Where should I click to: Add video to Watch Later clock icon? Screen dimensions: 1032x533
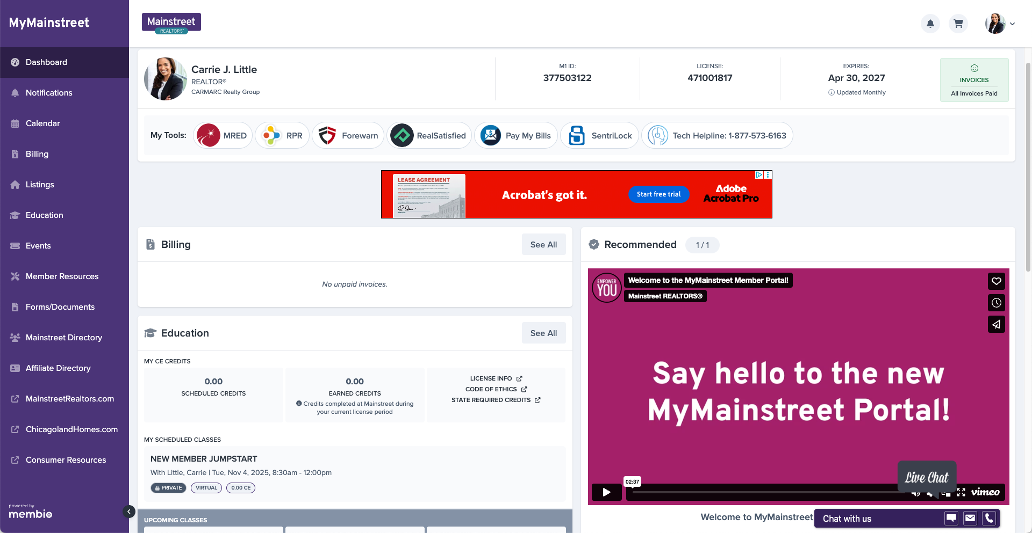(996, 303)
